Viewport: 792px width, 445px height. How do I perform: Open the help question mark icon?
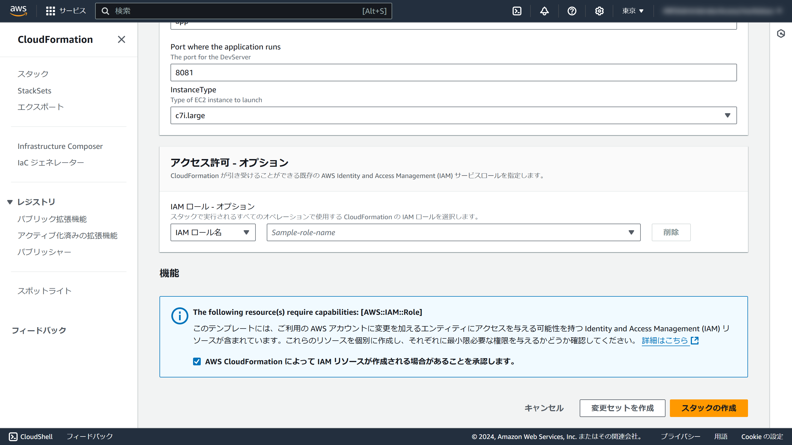tap(571, 11)
